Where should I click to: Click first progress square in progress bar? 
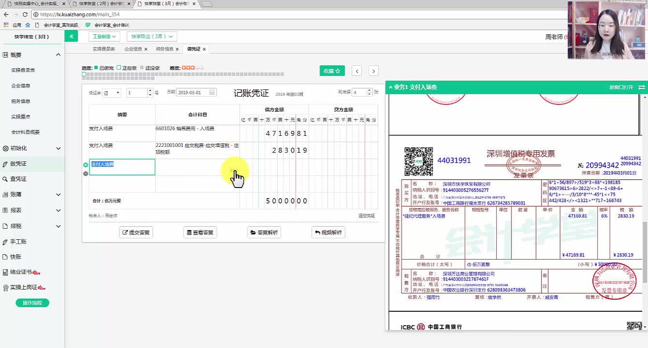click(84, 74)
